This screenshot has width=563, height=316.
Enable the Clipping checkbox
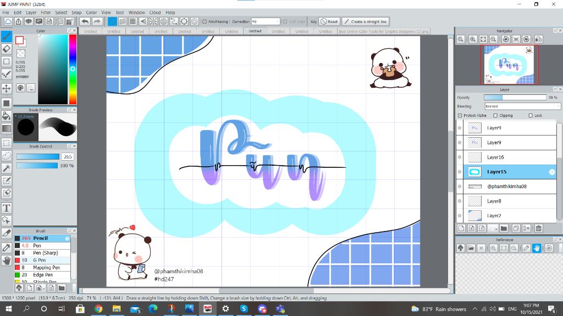pos(495,115)
